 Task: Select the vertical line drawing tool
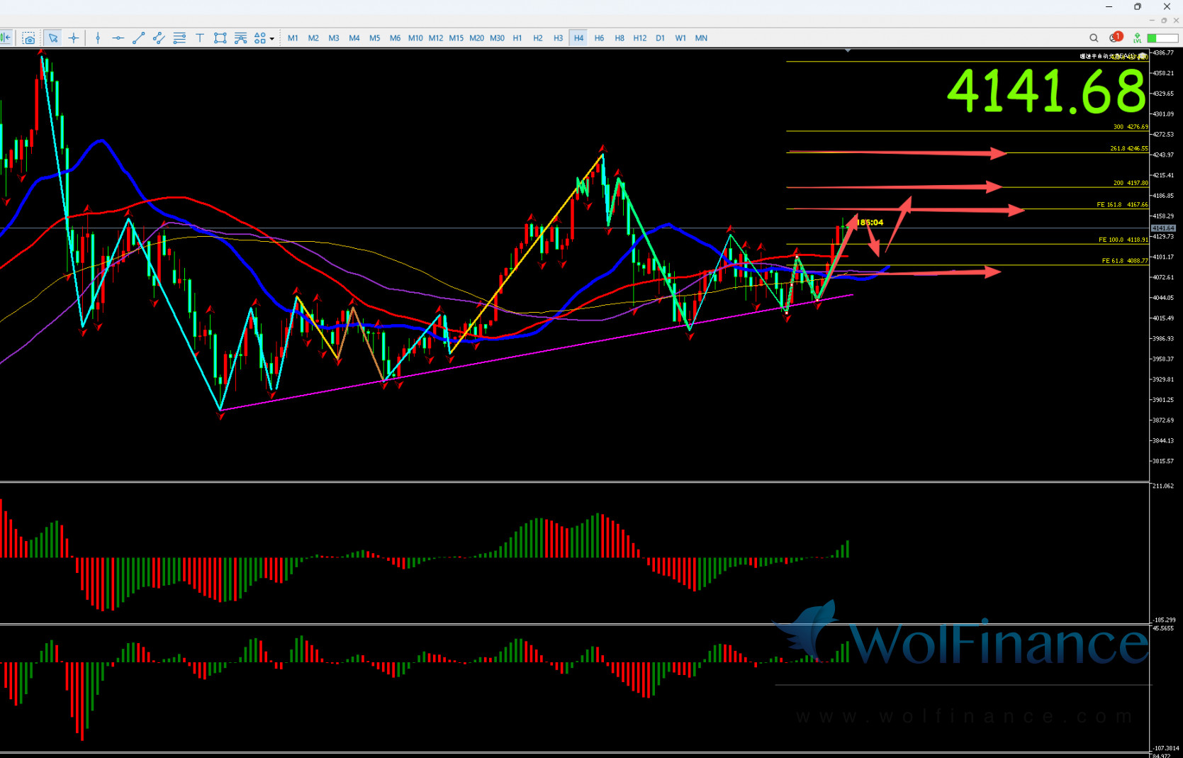[98, 38]
